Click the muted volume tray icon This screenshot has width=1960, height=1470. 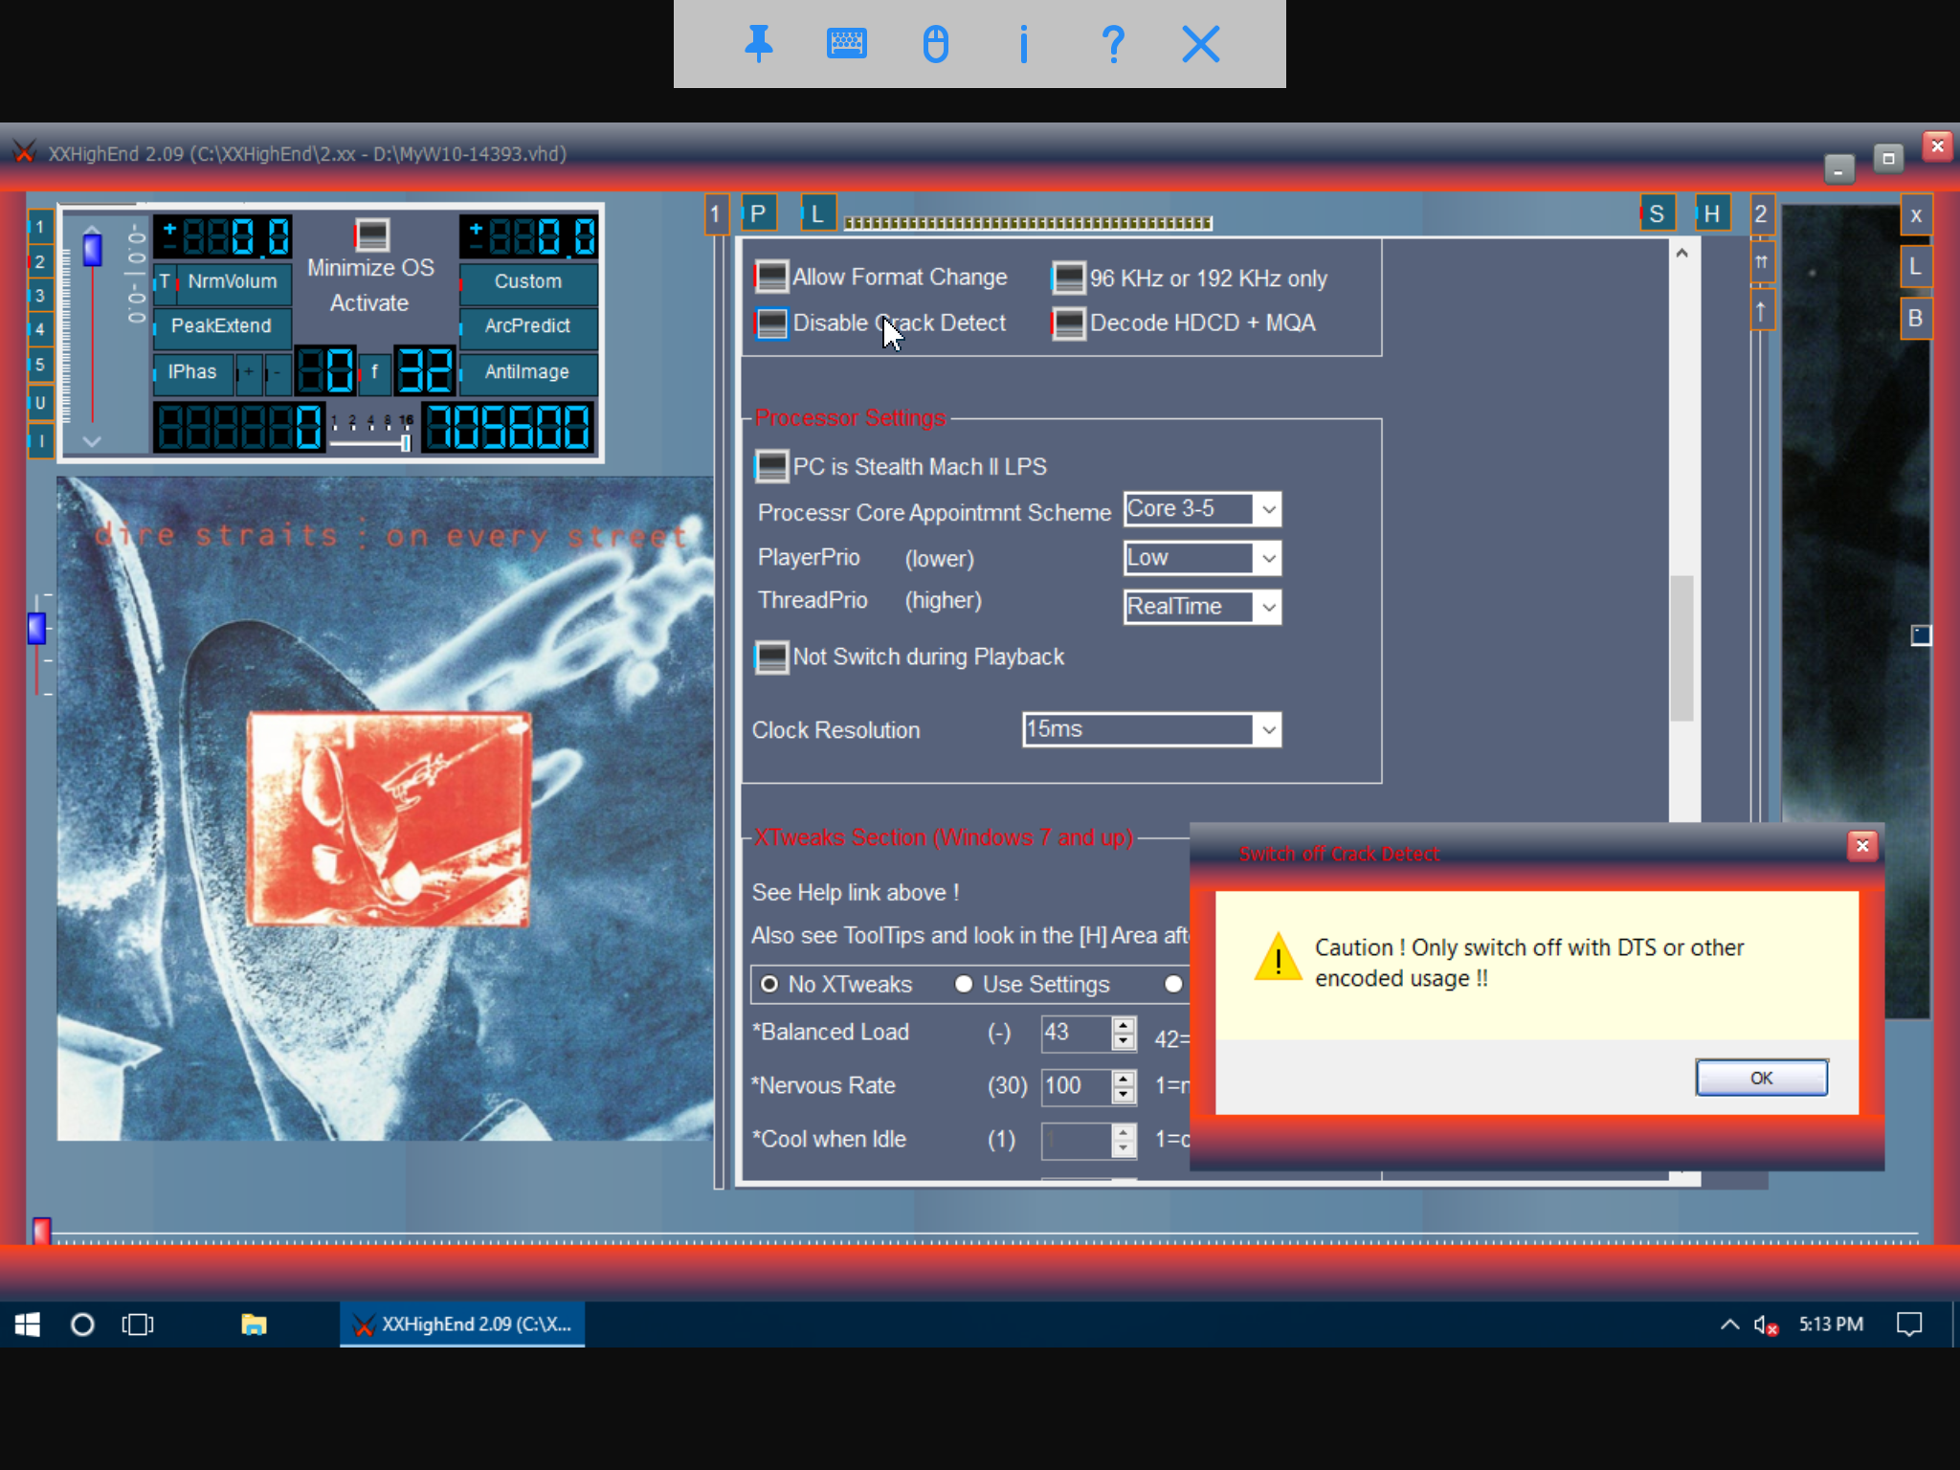tap(1766, 1325)
